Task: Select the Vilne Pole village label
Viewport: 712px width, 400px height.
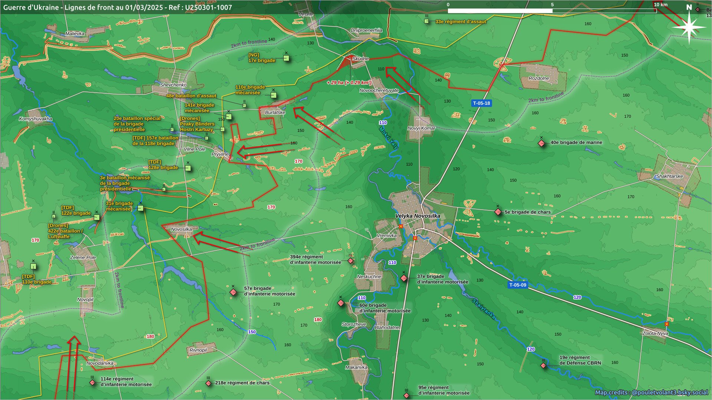Action: click(195, 149)
